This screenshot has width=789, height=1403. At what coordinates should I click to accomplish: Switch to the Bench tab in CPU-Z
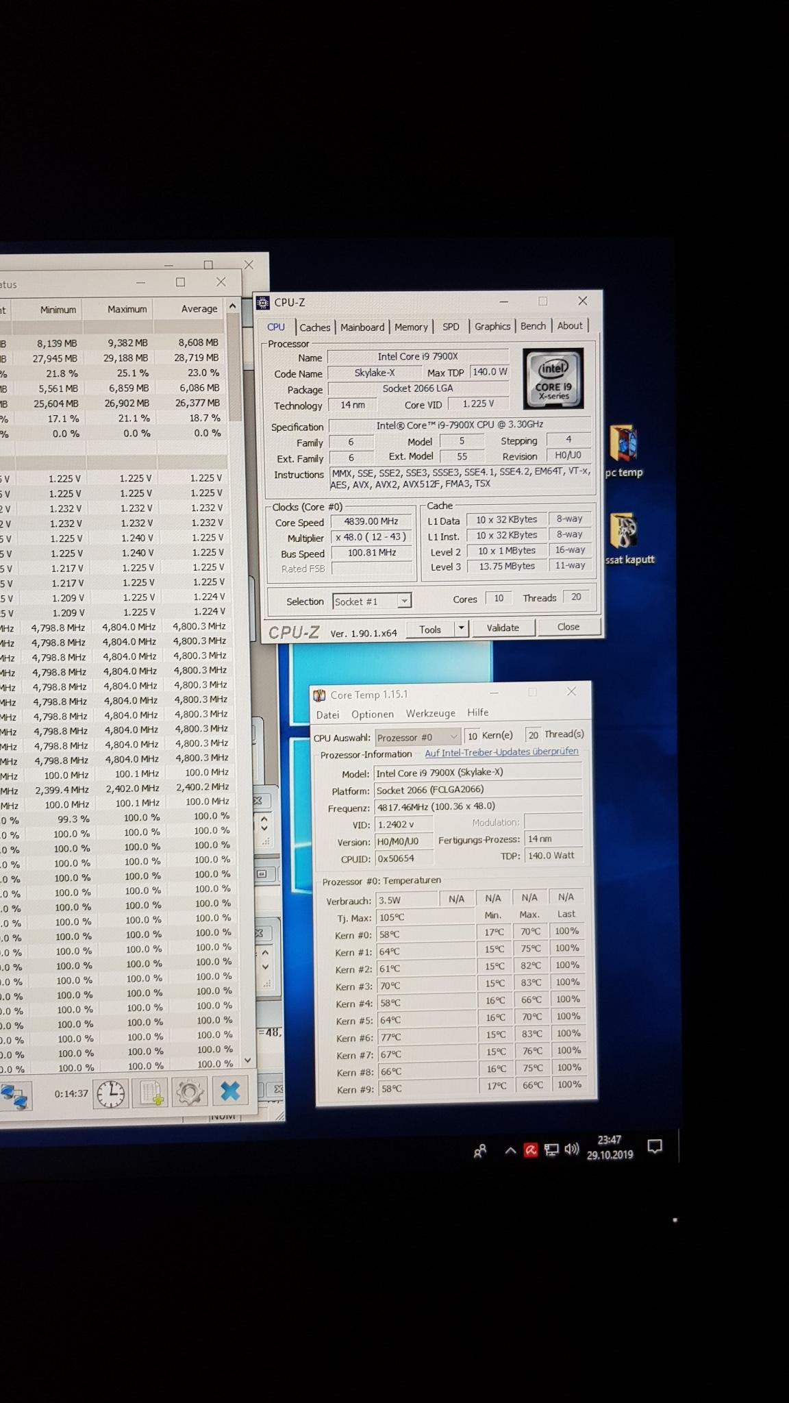point(533,326)
